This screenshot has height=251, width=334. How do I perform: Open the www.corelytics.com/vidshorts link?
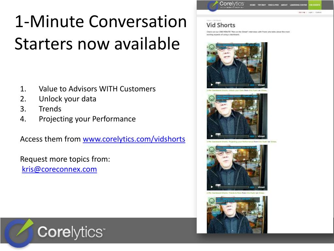tap(134, 139)
